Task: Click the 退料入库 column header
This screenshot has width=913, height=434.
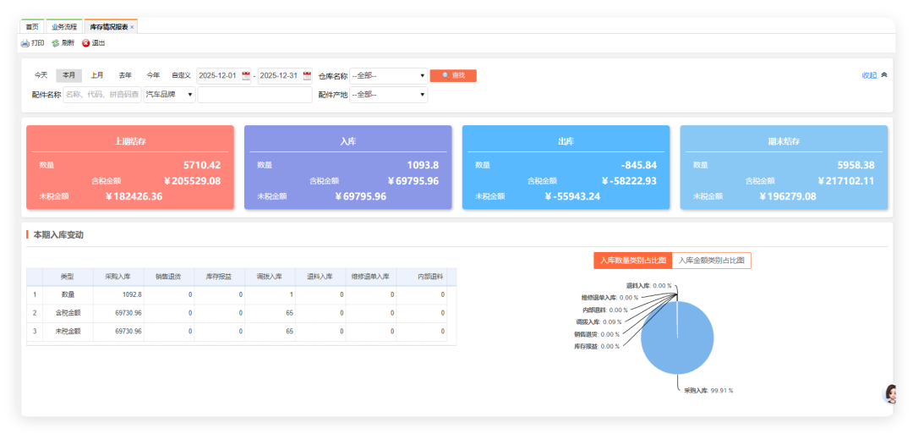Action: 320,277
